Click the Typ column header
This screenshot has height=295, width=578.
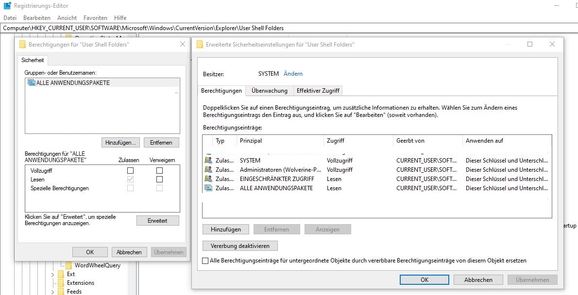click(x=225, y=141)
